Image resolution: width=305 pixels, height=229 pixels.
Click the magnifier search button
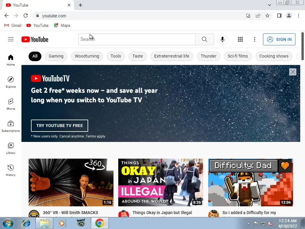pyautogui.click(x=204, y=39)
